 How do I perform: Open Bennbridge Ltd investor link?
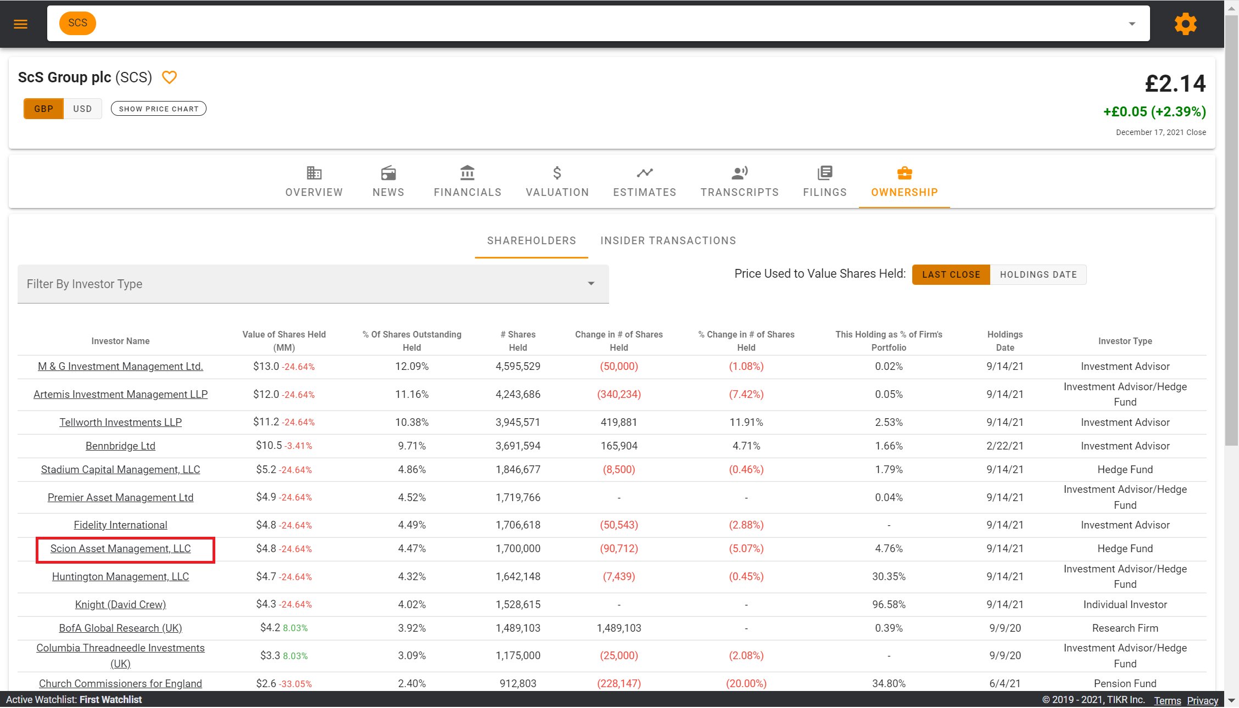tap(120, 446)
